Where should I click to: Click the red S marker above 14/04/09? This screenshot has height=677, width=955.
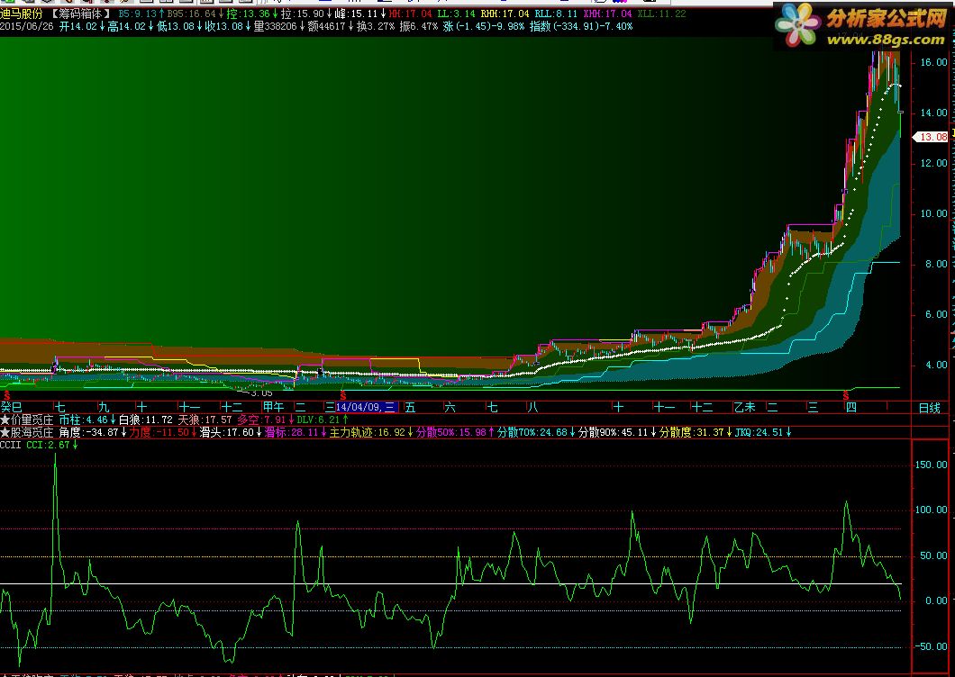pos(343,396)
